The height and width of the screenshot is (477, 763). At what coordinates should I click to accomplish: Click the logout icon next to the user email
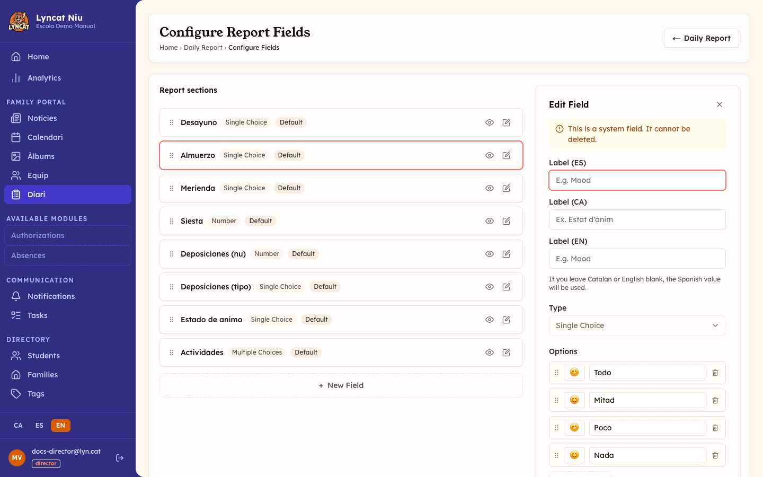pos(120,458)
